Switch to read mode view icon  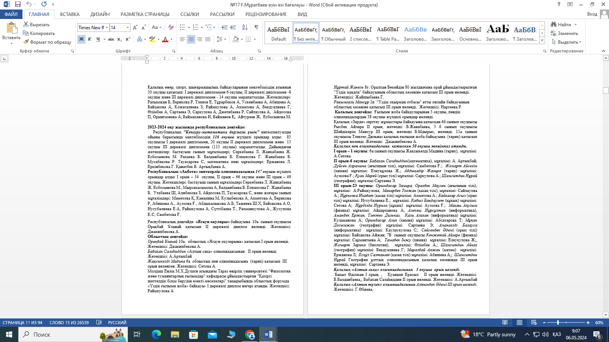[x=505, y=322]
